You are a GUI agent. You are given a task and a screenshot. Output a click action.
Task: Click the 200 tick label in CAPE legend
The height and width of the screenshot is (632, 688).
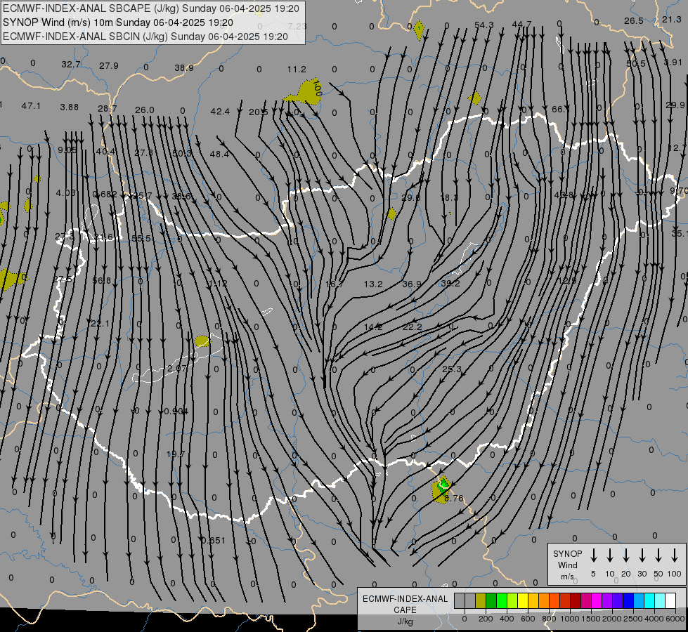[486, 619]
